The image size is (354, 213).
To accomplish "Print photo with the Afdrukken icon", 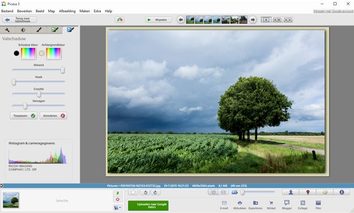I will pos(240,205).
